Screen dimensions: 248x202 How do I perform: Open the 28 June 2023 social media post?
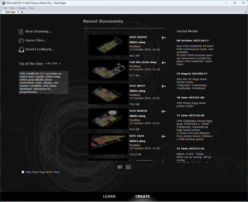191,102
